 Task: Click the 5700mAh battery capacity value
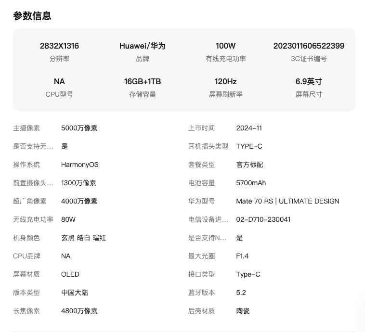tap(251, 183)
